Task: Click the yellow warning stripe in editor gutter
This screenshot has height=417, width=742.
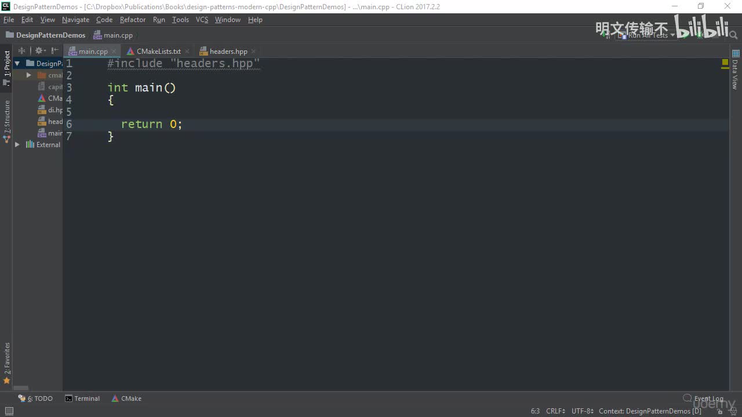Action: pyautogui.click(x=725, y=68)
